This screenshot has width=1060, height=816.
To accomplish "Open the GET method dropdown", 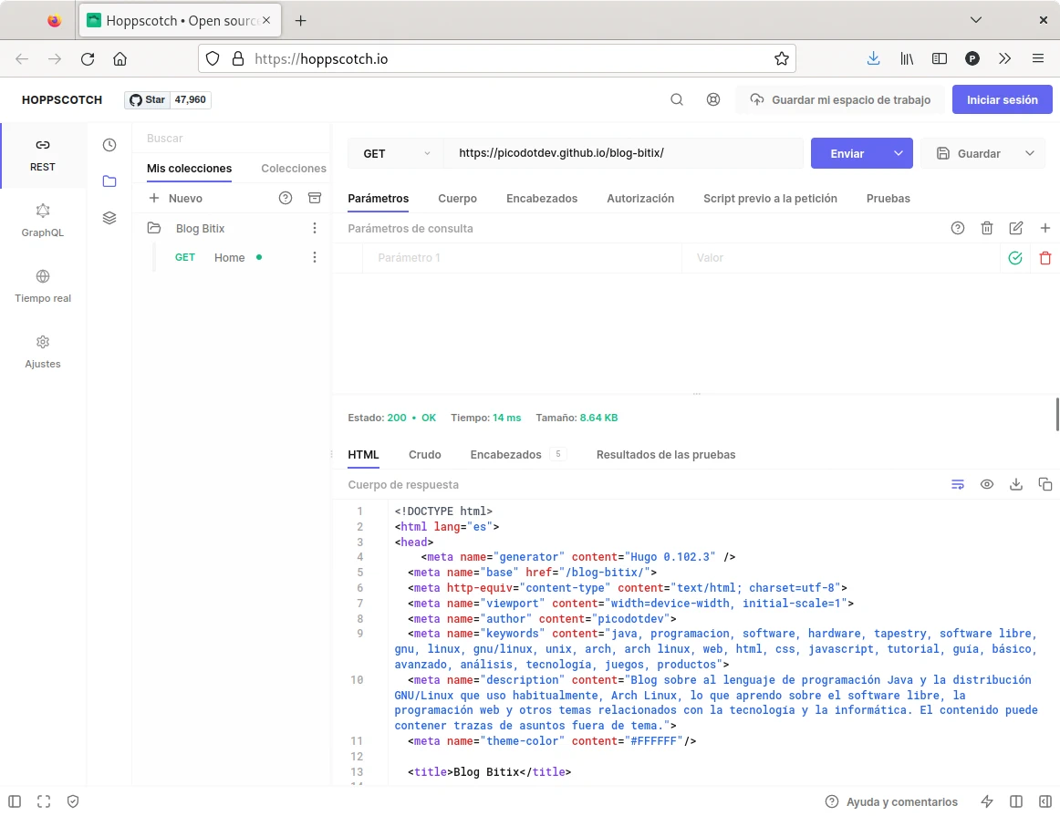I will click(396, 154).
